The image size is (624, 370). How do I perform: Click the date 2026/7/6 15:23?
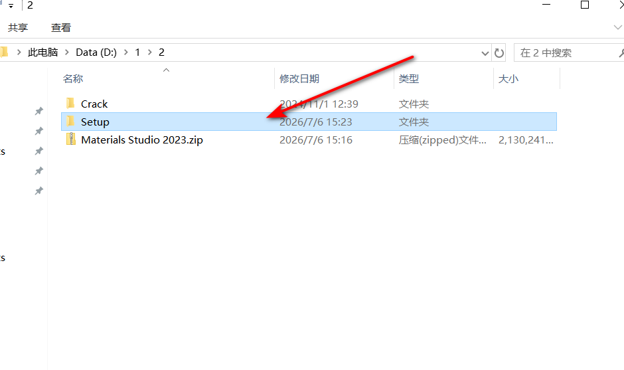click(x=315, y=122)
